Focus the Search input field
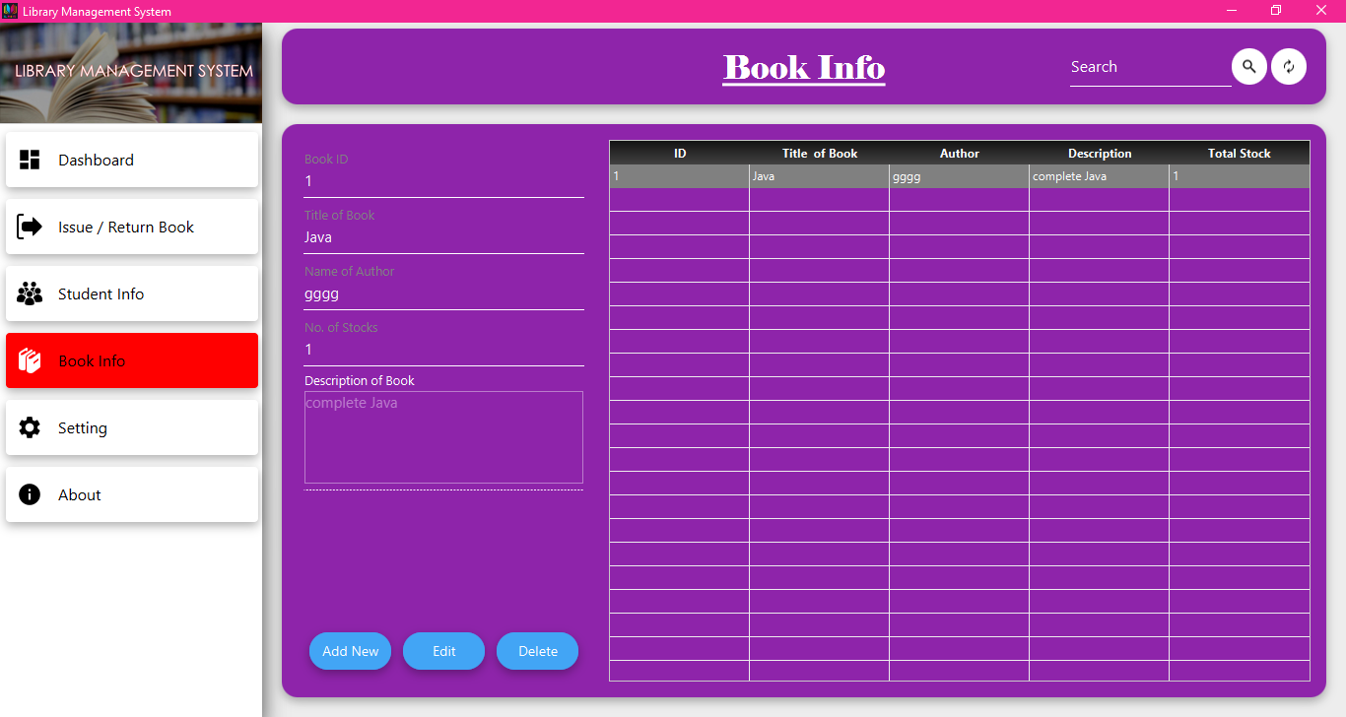Image resolution: width=1346 pixels, height=717 pixels. (1150, 67)
